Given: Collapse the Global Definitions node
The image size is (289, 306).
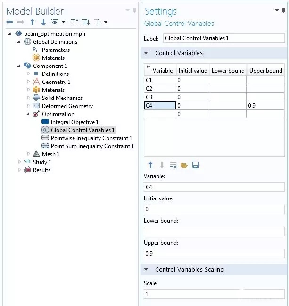Looking at the screenshot, I should click(19, 41).
